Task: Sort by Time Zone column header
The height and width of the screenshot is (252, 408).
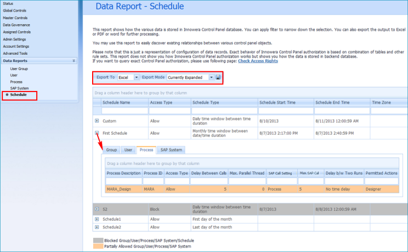Action: [389, 102]
